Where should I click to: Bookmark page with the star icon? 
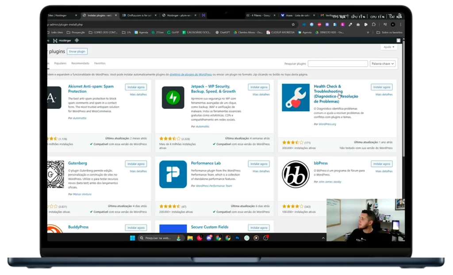[293, 24]
